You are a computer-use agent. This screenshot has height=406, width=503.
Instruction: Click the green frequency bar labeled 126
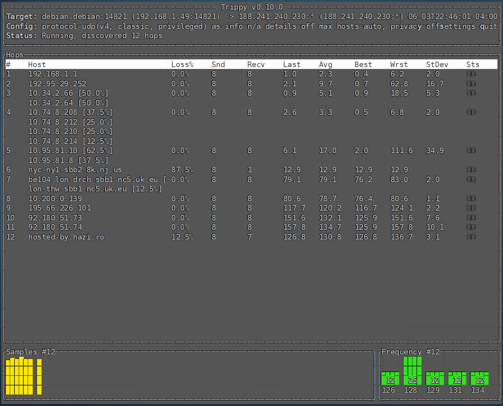(390, 378)
